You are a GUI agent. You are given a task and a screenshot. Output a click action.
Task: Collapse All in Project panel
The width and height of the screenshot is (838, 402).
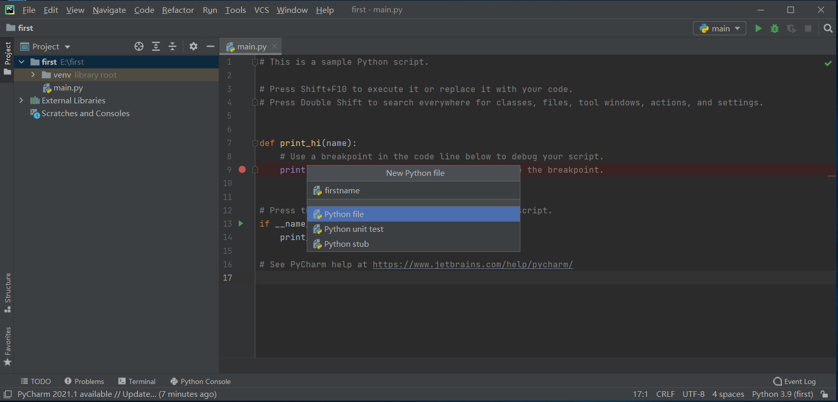point(172,46)
